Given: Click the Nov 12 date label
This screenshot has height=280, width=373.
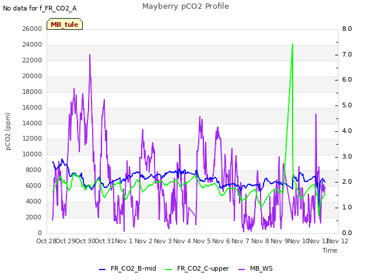Looking at the screenshot, I should coord(338,241).
